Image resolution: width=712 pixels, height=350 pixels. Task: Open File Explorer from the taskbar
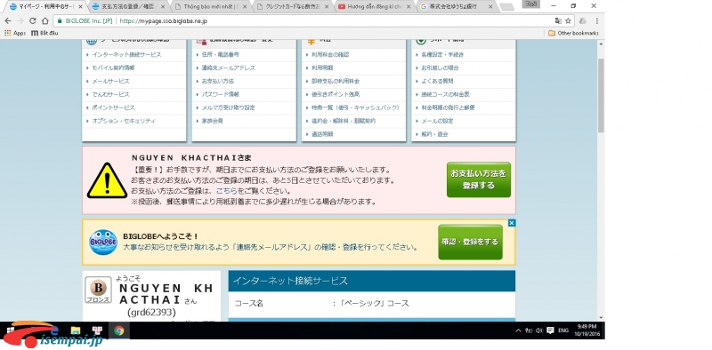pyautogui.click(x=76, y=330)
